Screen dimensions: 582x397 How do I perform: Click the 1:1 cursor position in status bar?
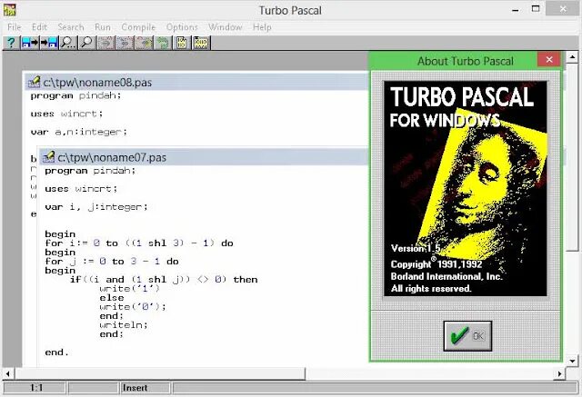[36, 388]
